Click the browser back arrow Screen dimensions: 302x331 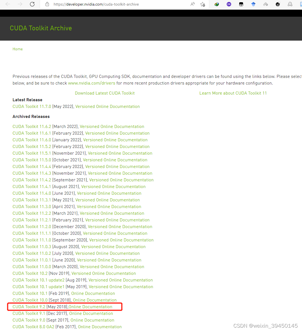8,4
